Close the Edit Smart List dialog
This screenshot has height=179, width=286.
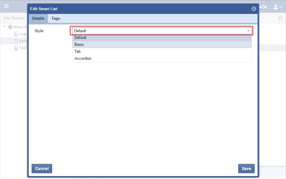[254, 9]
